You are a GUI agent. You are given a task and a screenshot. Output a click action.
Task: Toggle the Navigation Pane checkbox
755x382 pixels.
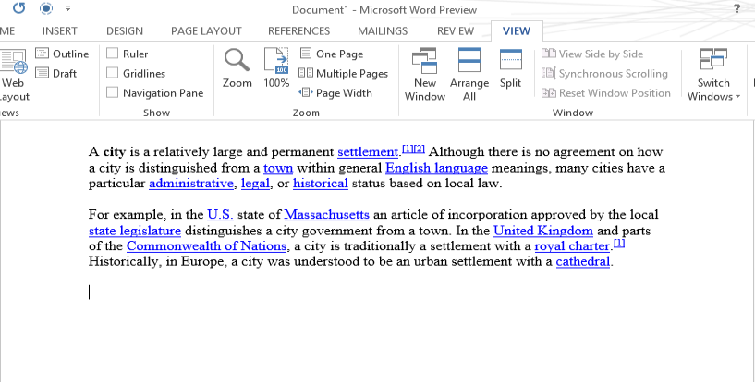point(112,91)
